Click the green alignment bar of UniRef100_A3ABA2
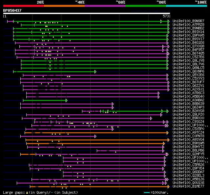Screen dimensions: 210x195 pyautogui.click(x=45, y=101)
